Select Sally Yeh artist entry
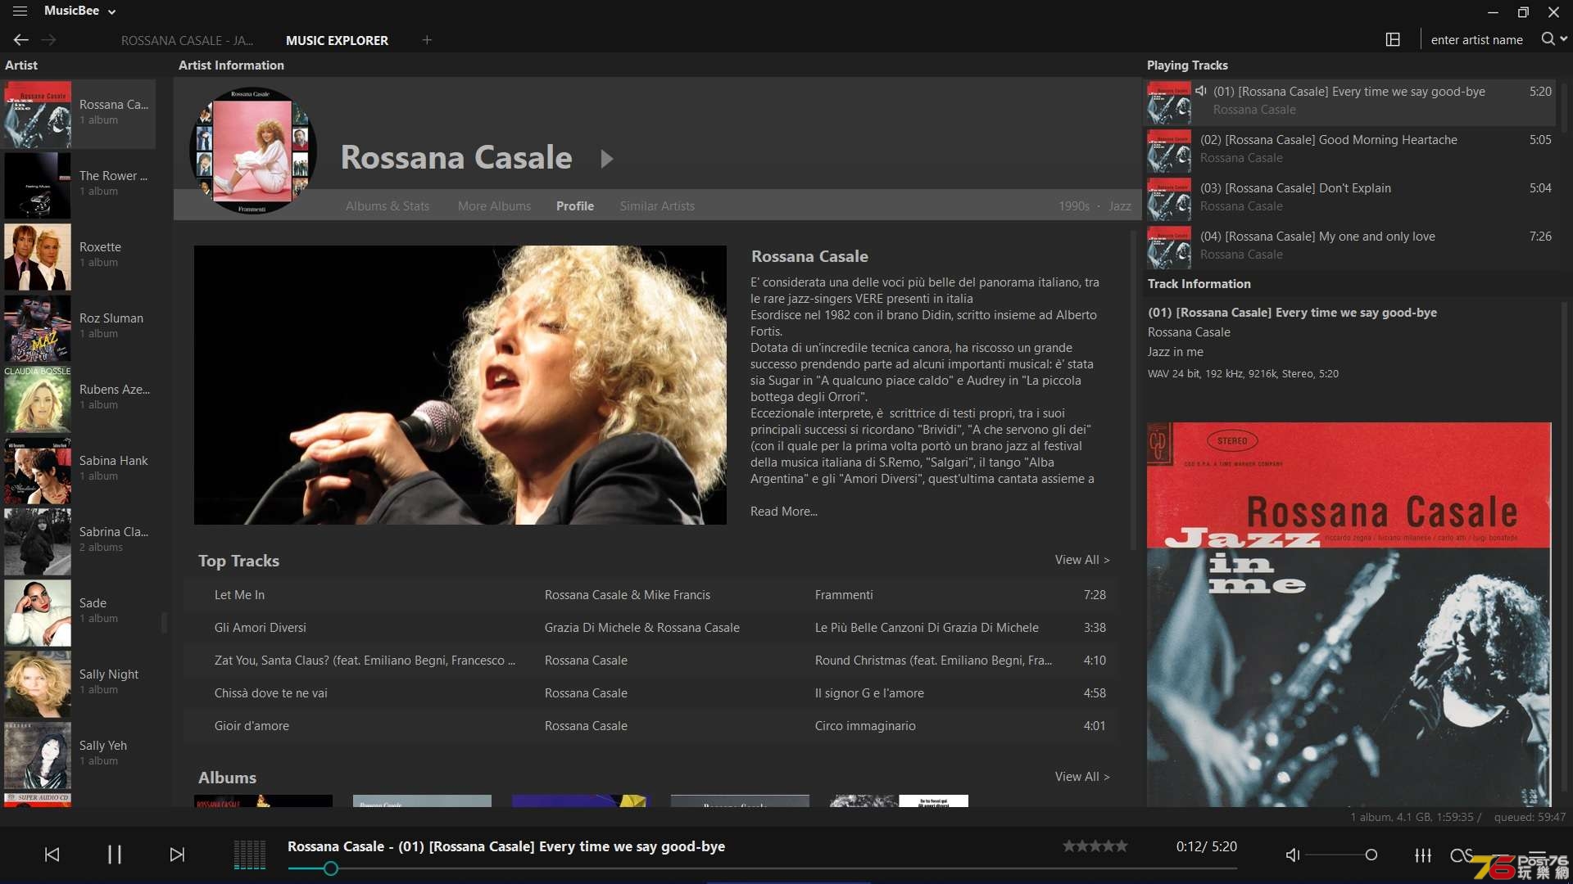This screenshot has height=884, width=1573. pos(79,755)
